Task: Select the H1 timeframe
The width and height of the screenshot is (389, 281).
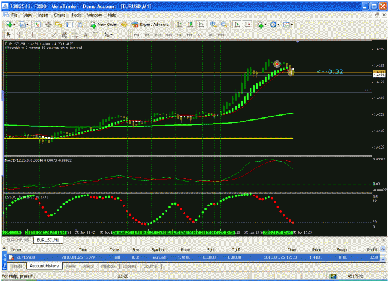Action: (179, 35)
